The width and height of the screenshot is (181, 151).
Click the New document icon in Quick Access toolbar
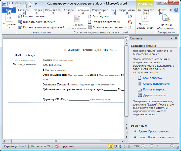[30, 4]
